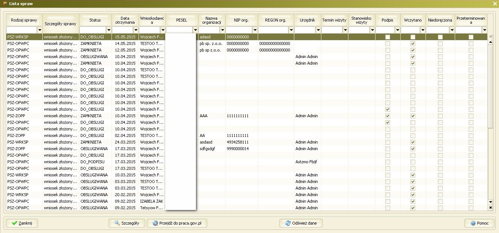Open the Wnioskodawca filter dropdown arrow
This screenshot has height=233, width=499.
pyautogui.click(x=163, y=30)
